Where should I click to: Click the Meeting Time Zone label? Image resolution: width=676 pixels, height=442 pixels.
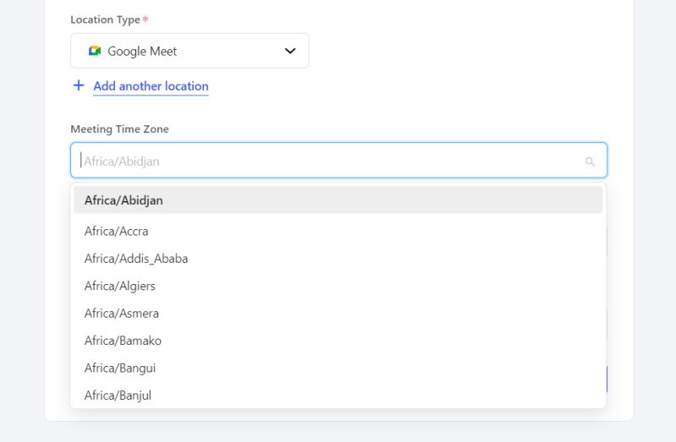coord(119,129)
